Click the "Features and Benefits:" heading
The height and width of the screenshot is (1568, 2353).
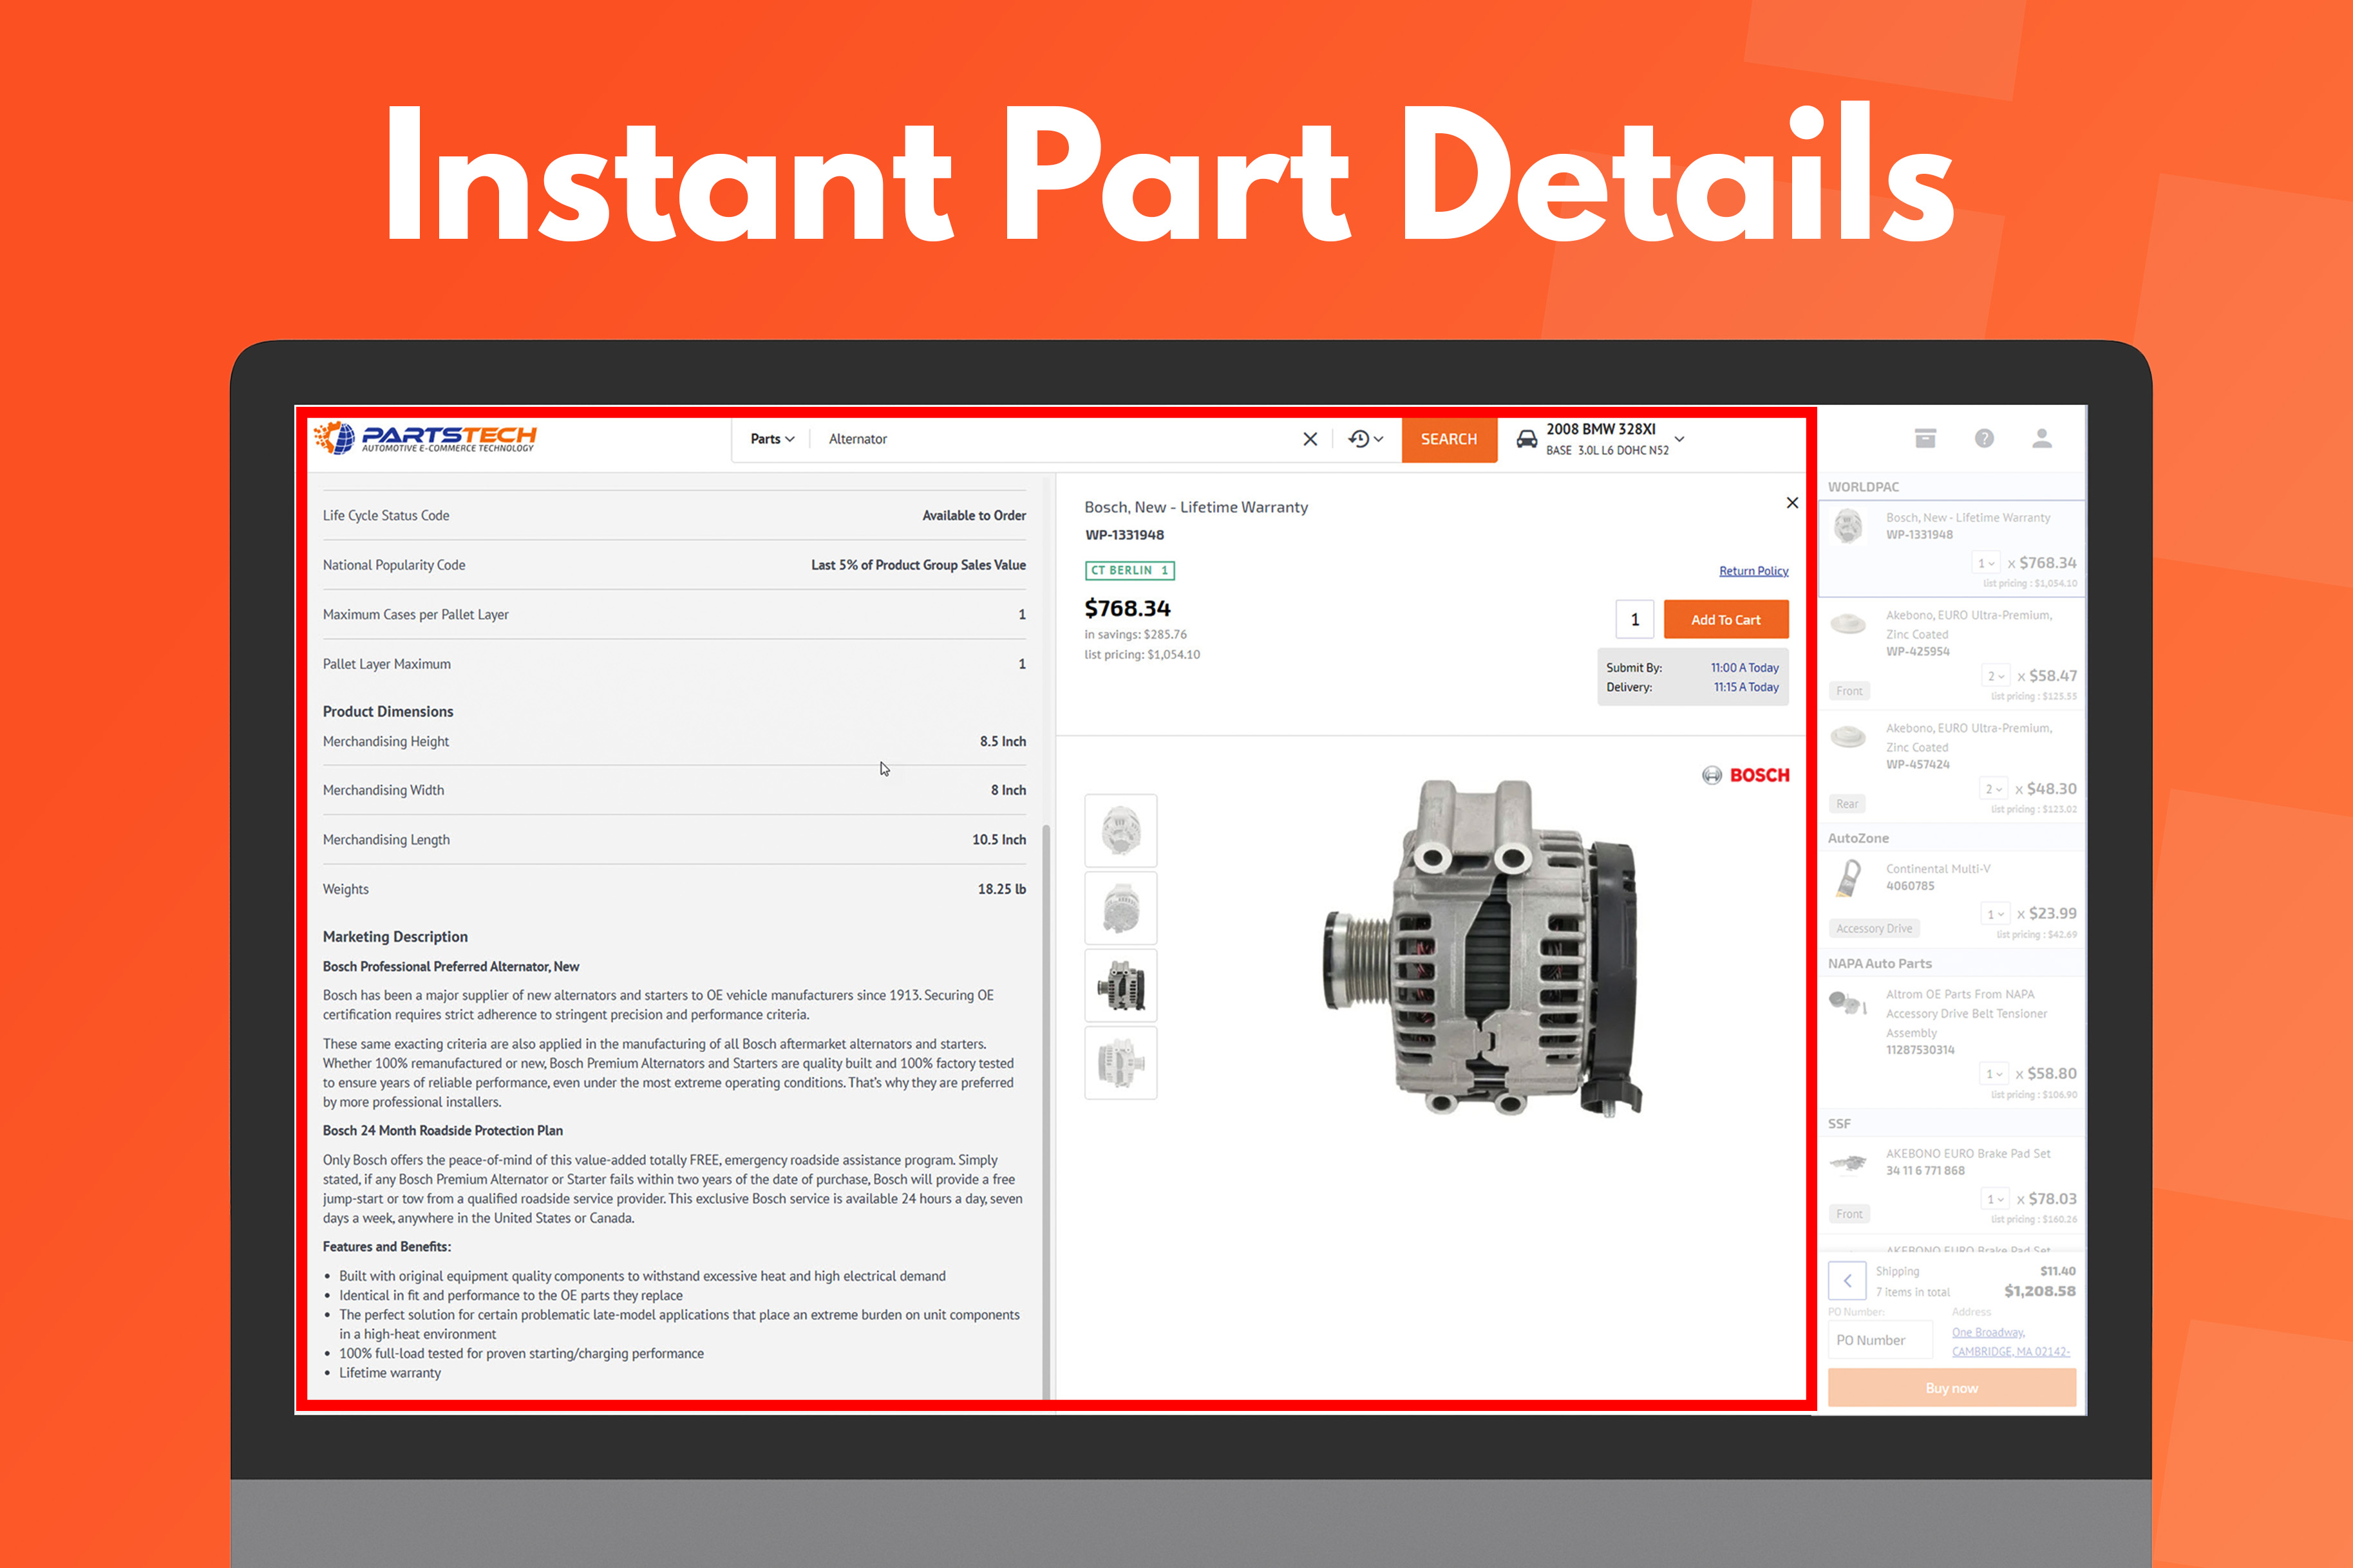386,1247
